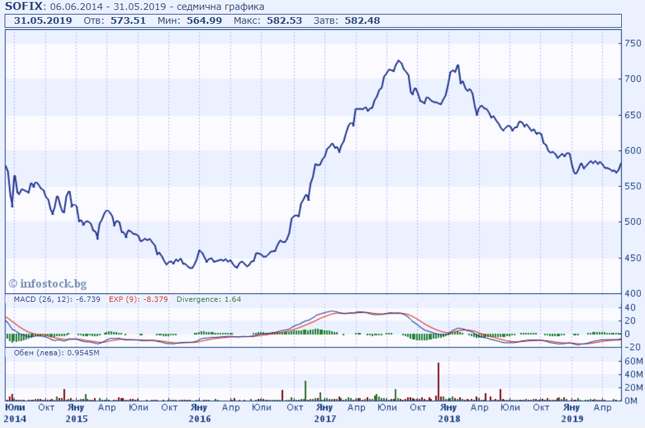Click the 'Яну 2016' time axis label
Image resolution: width=645 pixels, height=428 pixels.
point(200,413)
